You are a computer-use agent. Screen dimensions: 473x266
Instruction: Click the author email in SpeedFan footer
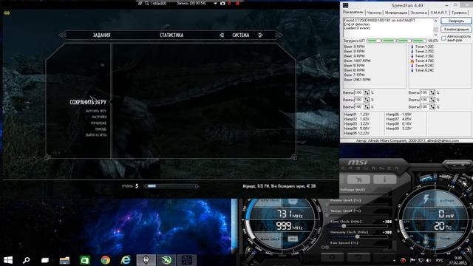[x=443, y=140]
